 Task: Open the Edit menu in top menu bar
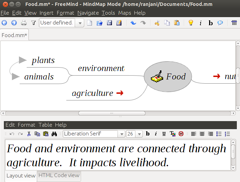click(17, 13)
